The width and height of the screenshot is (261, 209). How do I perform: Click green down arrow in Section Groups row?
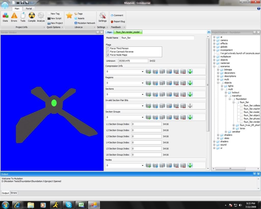(x=190, y=117)
